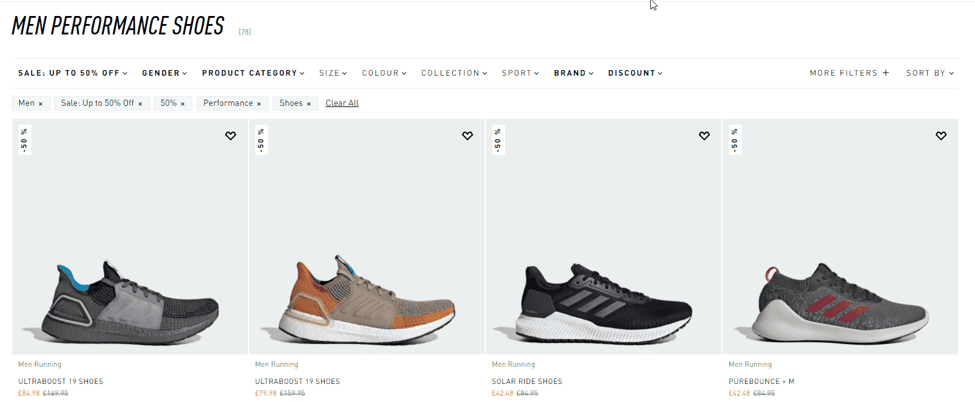Expand the Collection filter
Screen dimensions: 975x411
pyautogui.click(x=454, y=73)
